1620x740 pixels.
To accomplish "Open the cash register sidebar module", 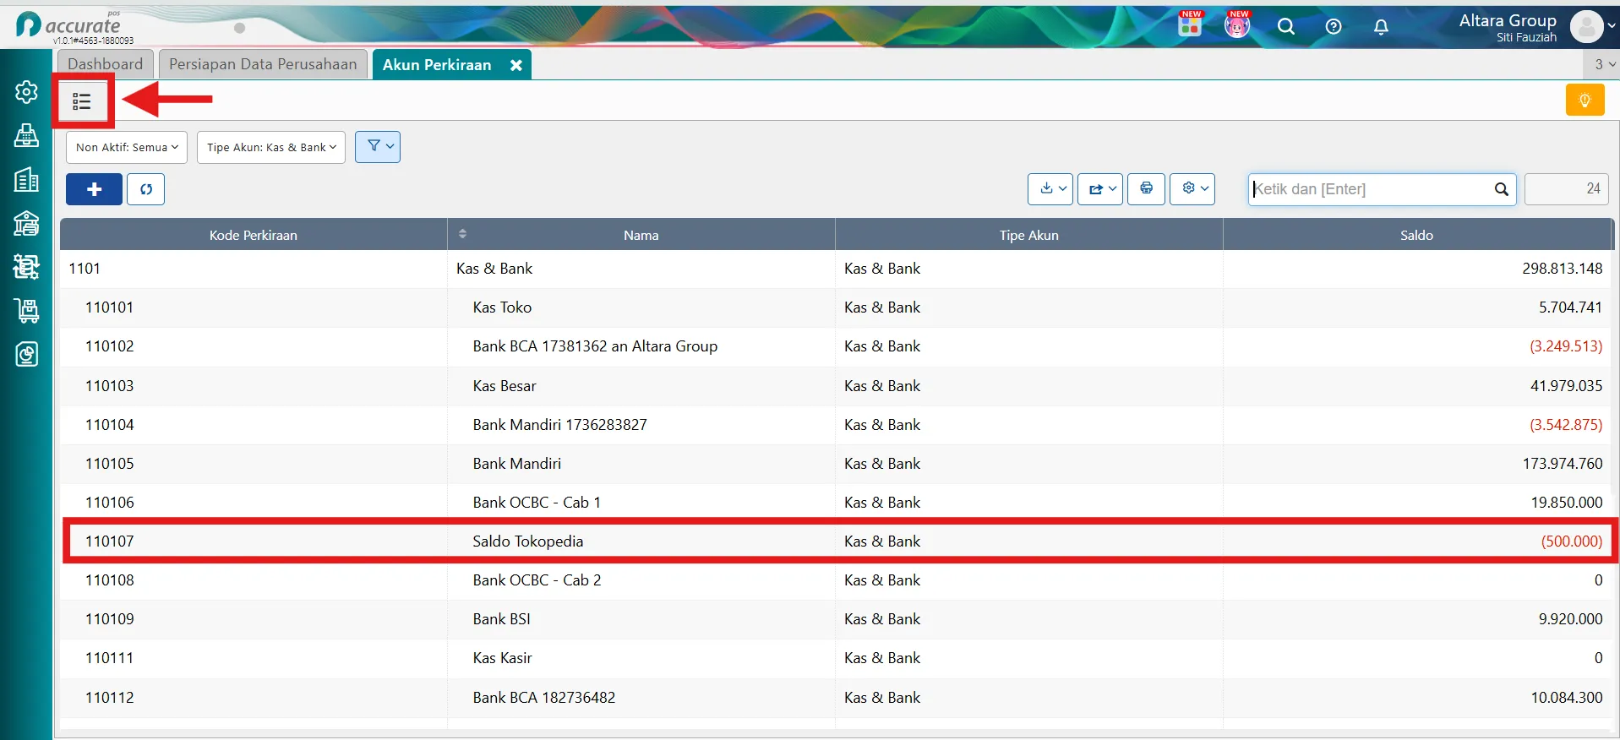I will click(x=26, y=135).
